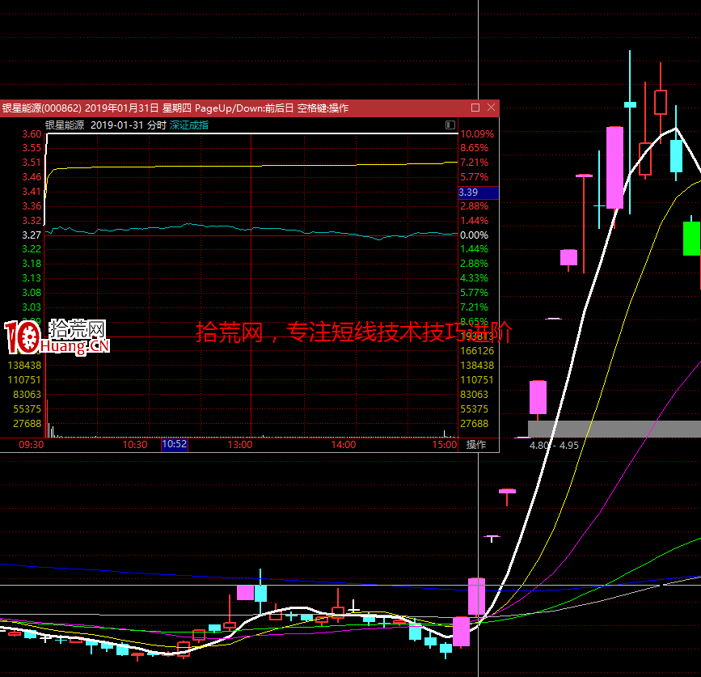Close the 银星能源 intraday popup window
This screenshot has height=677, width=701.
[491, 108]
